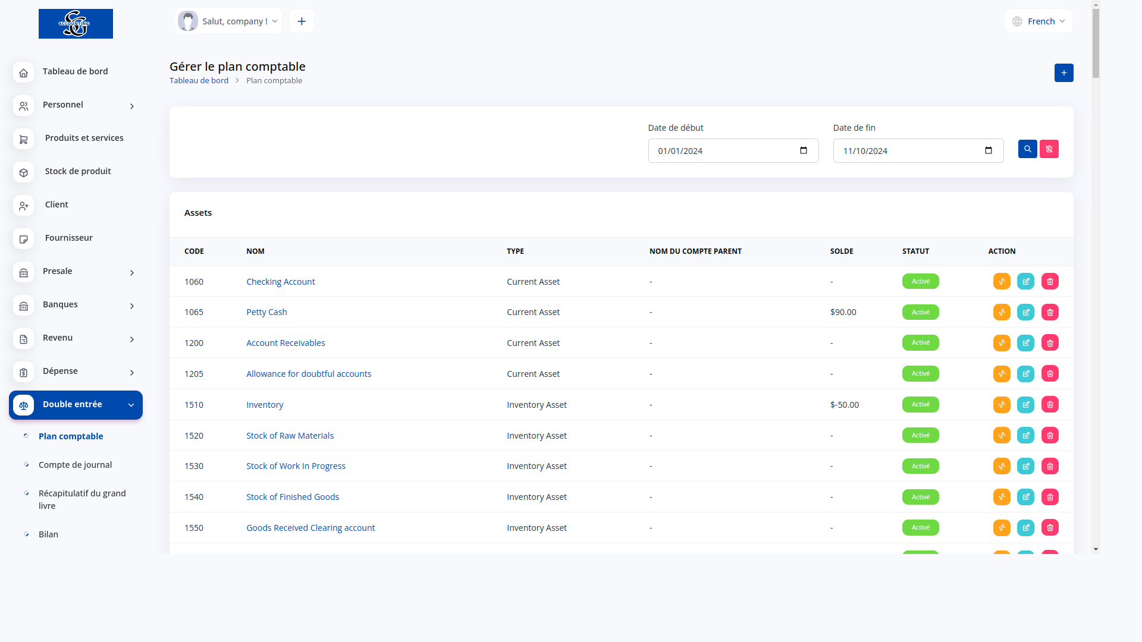Image resolution: width=1142 pixels, height=642 pixels.
Task: Edit the Petty Cash account
Action: (1025, 312)
